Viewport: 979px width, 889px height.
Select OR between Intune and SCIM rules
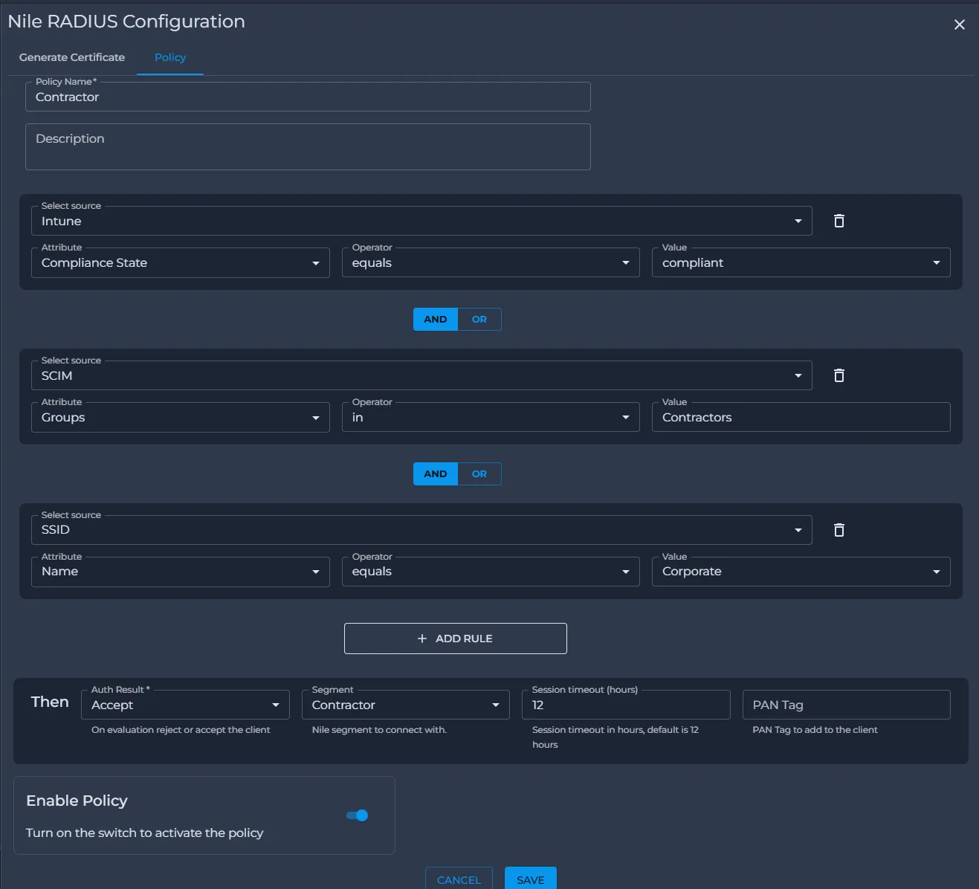pyautogui.click(x=479, y=320)
